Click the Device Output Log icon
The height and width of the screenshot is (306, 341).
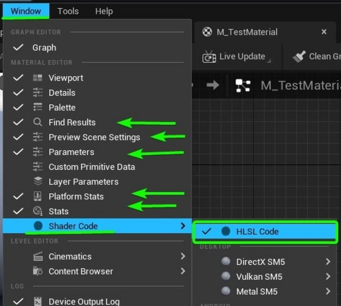(38, 302)
